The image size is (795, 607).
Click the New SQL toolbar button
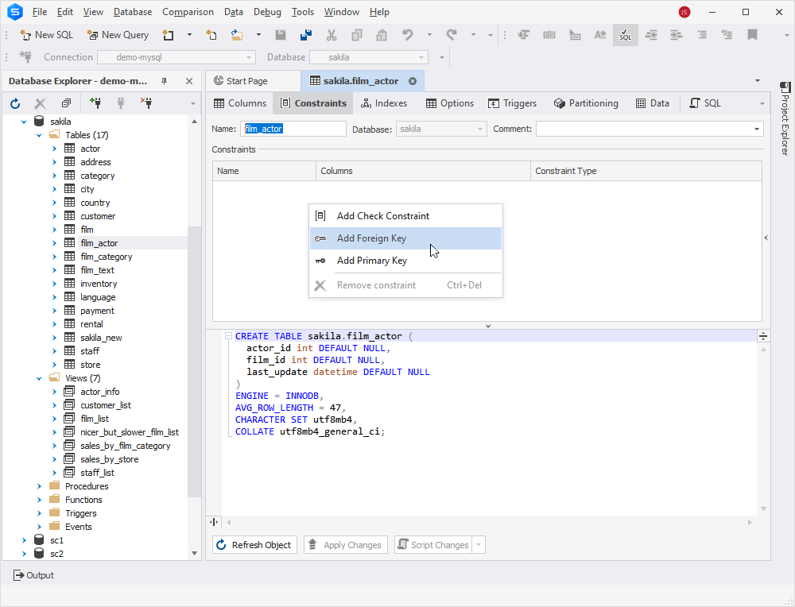[46, 35]
